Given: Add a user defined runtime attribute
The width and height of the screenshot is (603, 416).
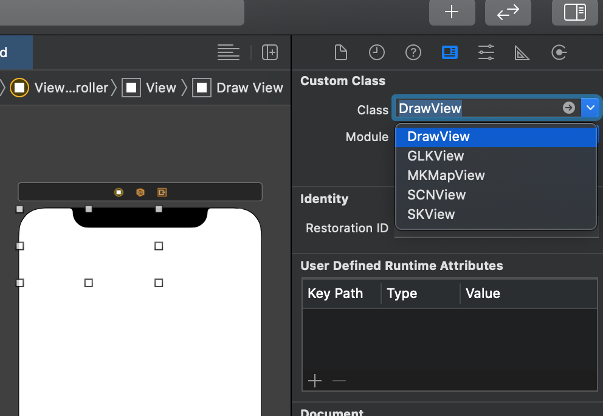Looking at the screenshot, I should click(x=315, y=381).
